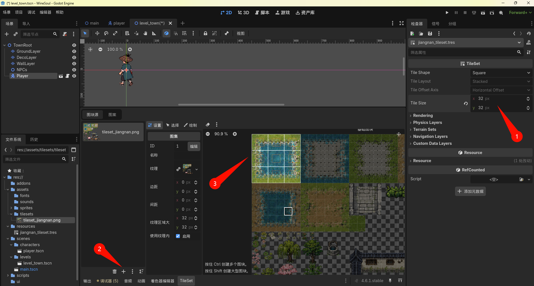Switch to the 3D workspace button
The width and height of the screenshot is (534, 286).
(243, 13)
